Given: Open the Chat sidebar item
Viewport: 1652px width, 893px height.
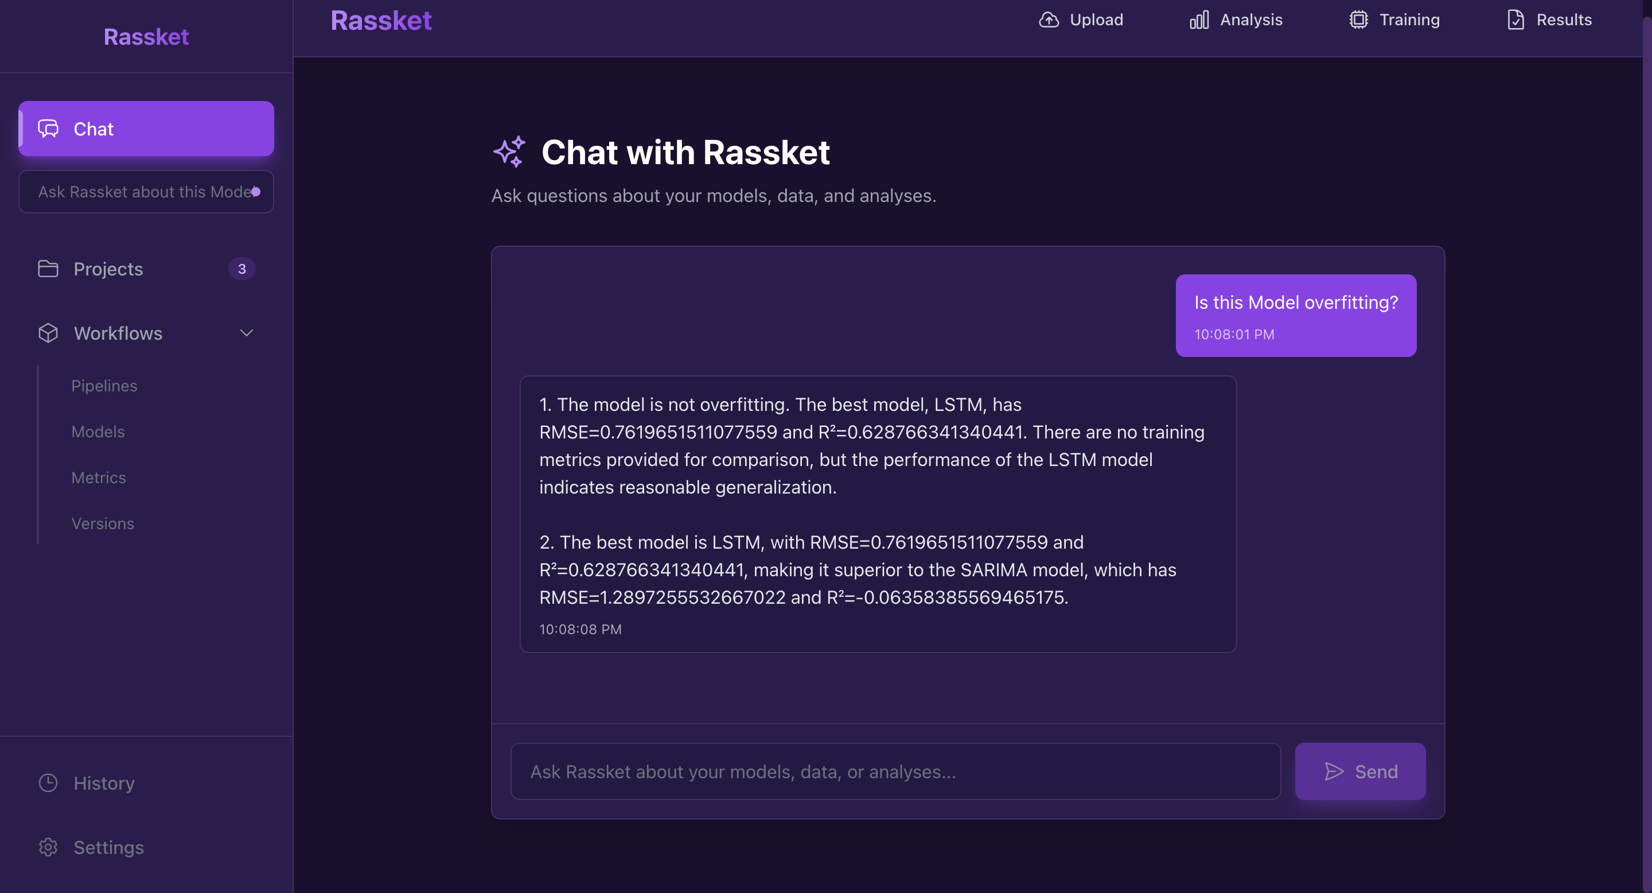Looking at the screenshot, I should (146, 129).
